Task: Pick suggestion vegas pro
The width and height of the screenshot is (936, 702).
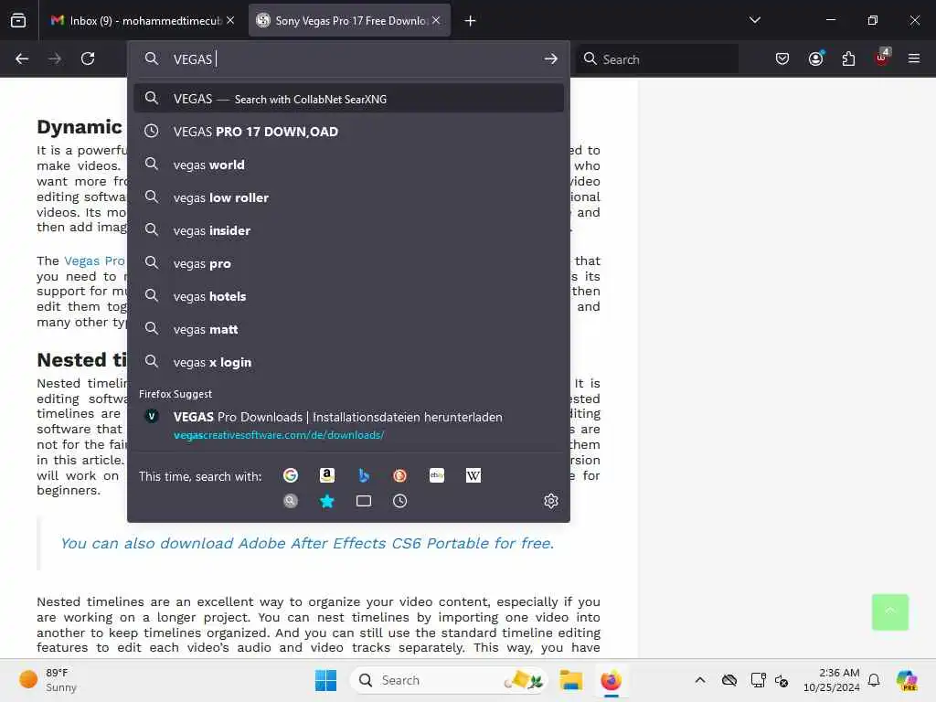Action: 348,263
